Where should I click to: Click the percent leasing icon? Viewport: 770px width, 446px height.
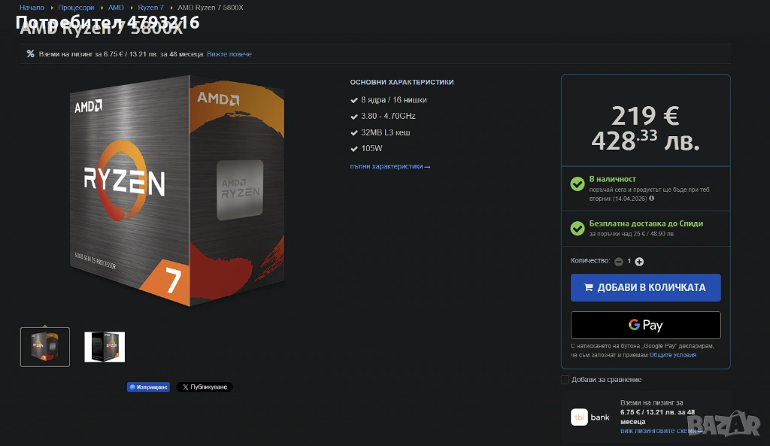tap(30, 54)
